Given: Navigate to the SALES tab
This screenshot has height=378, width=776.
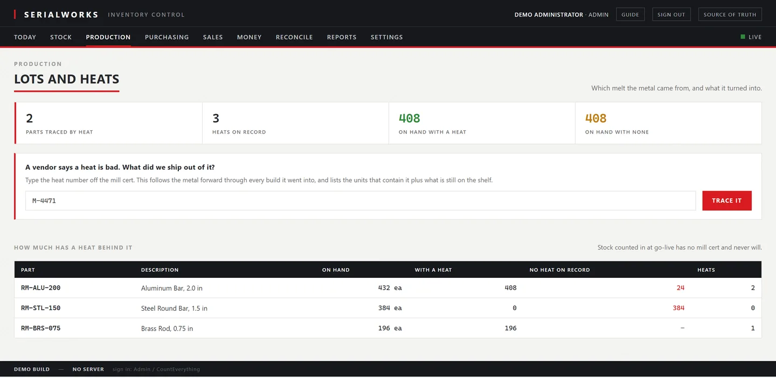Looking at the screenshot, I should pyautogui.click(x=213, y=37).
